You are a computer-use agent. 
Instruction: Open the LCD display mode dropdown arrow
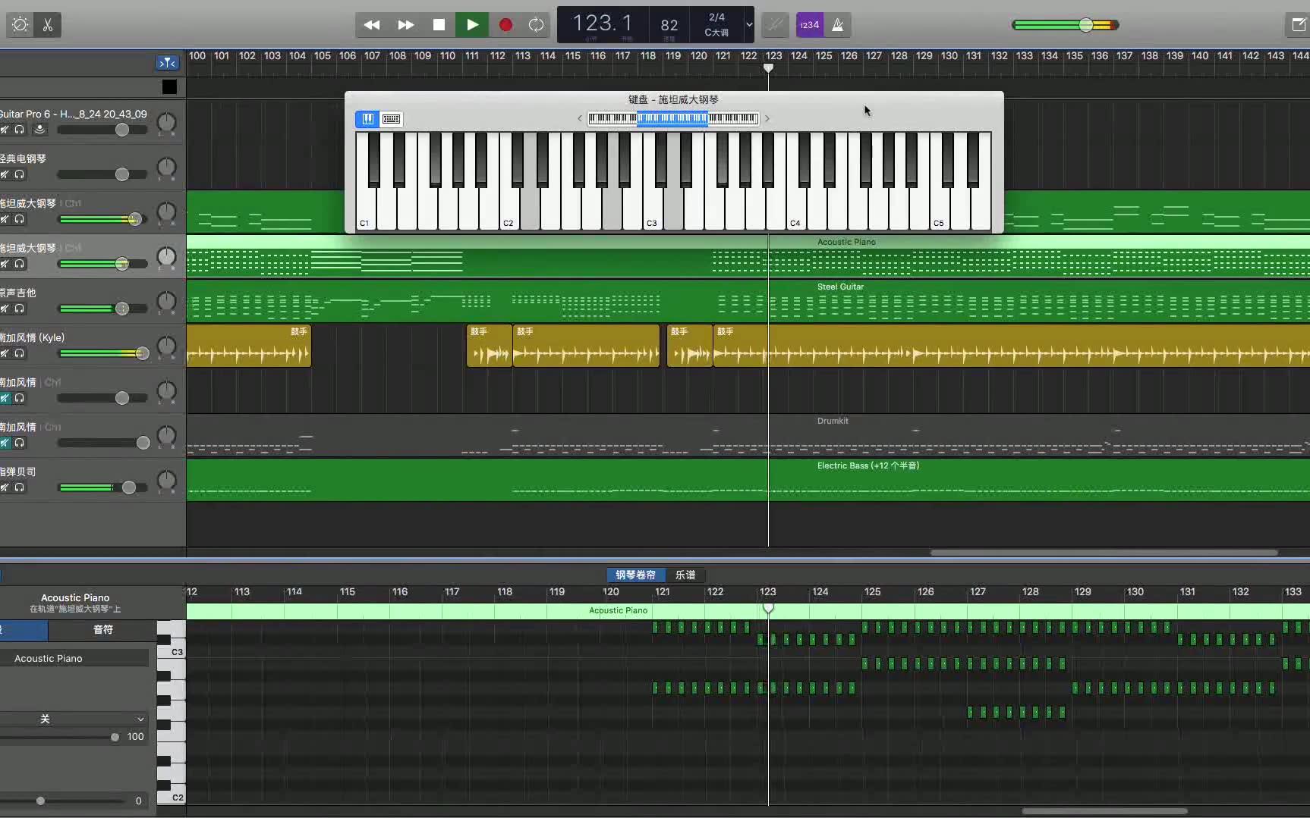coord(749,25)
